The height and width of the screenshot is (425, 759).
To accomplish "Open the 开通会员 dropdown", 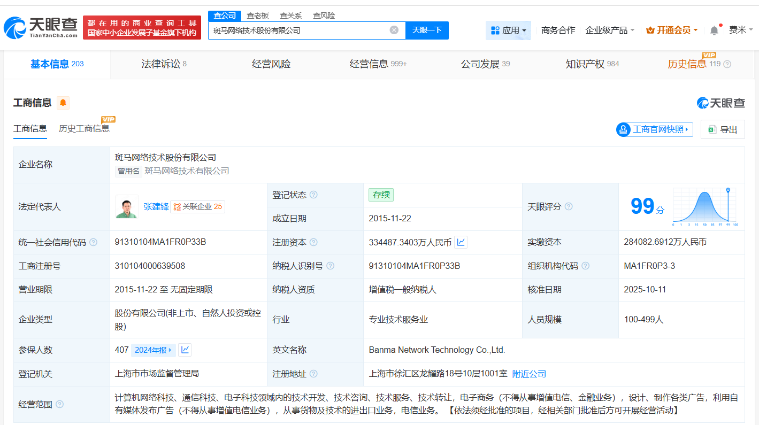I will (x=672, y=30).
